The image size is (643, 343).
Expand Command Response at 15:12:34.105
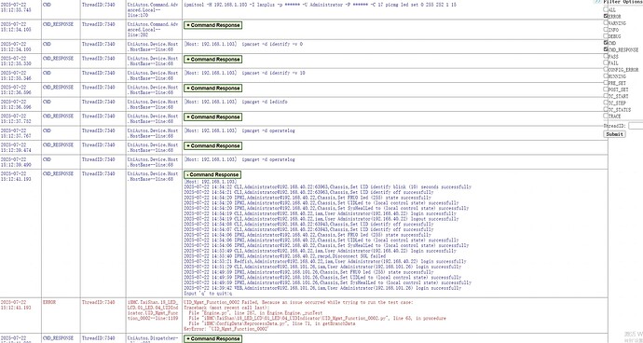point(212,25)
